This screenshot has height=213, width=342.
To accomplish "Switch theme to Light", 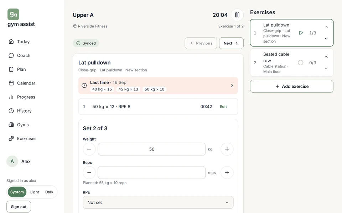I will 35,192.
